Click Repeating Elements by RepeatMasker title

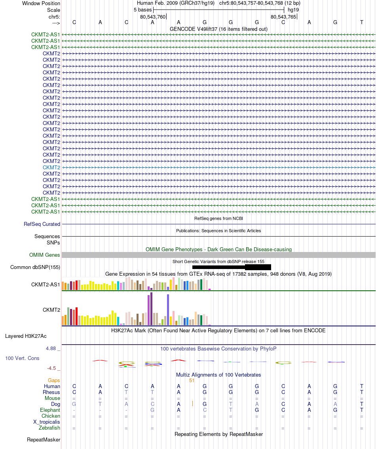coord(218,434)
